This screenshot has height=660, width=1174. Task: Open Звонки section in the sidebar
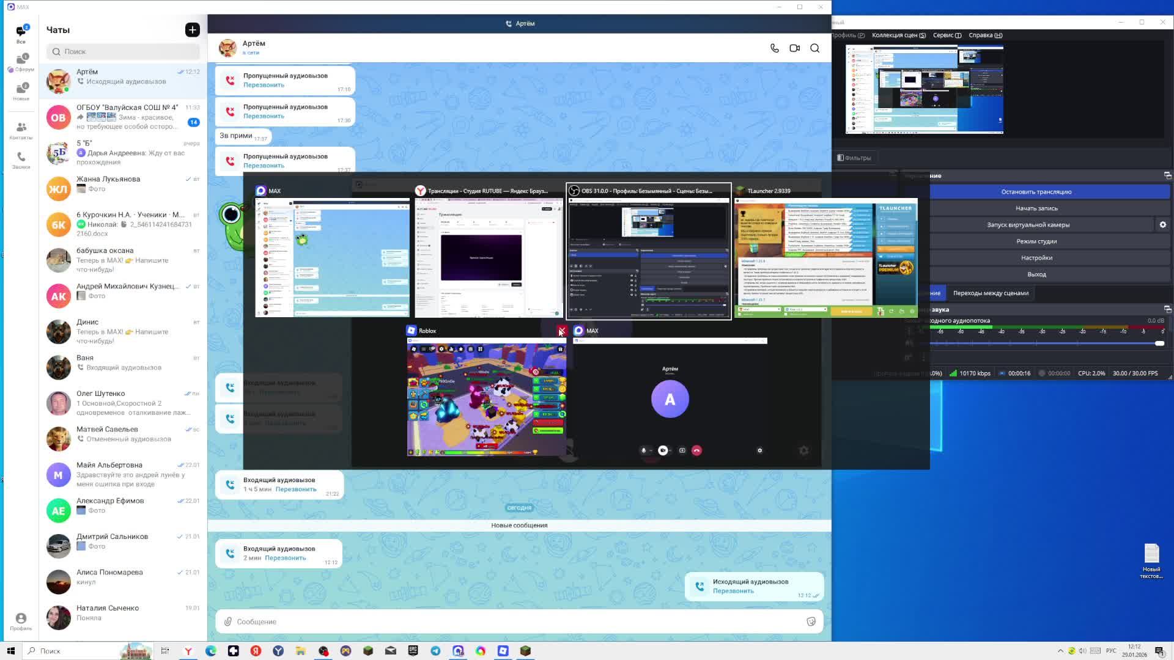pyautogui.click(x=21, y=160)
